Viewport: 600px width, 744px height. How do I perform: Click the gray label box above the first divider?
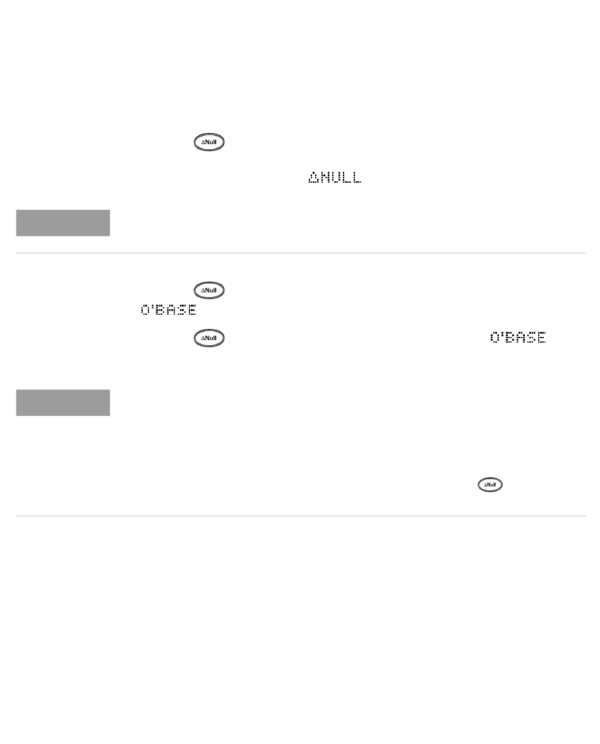pyautogui.click(x=63, y=223)
